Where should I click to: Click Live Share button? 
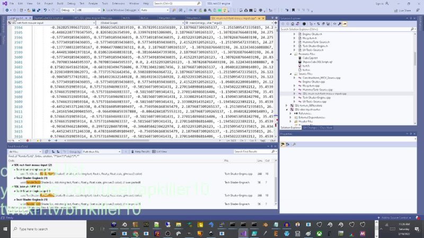pos(402,10)
